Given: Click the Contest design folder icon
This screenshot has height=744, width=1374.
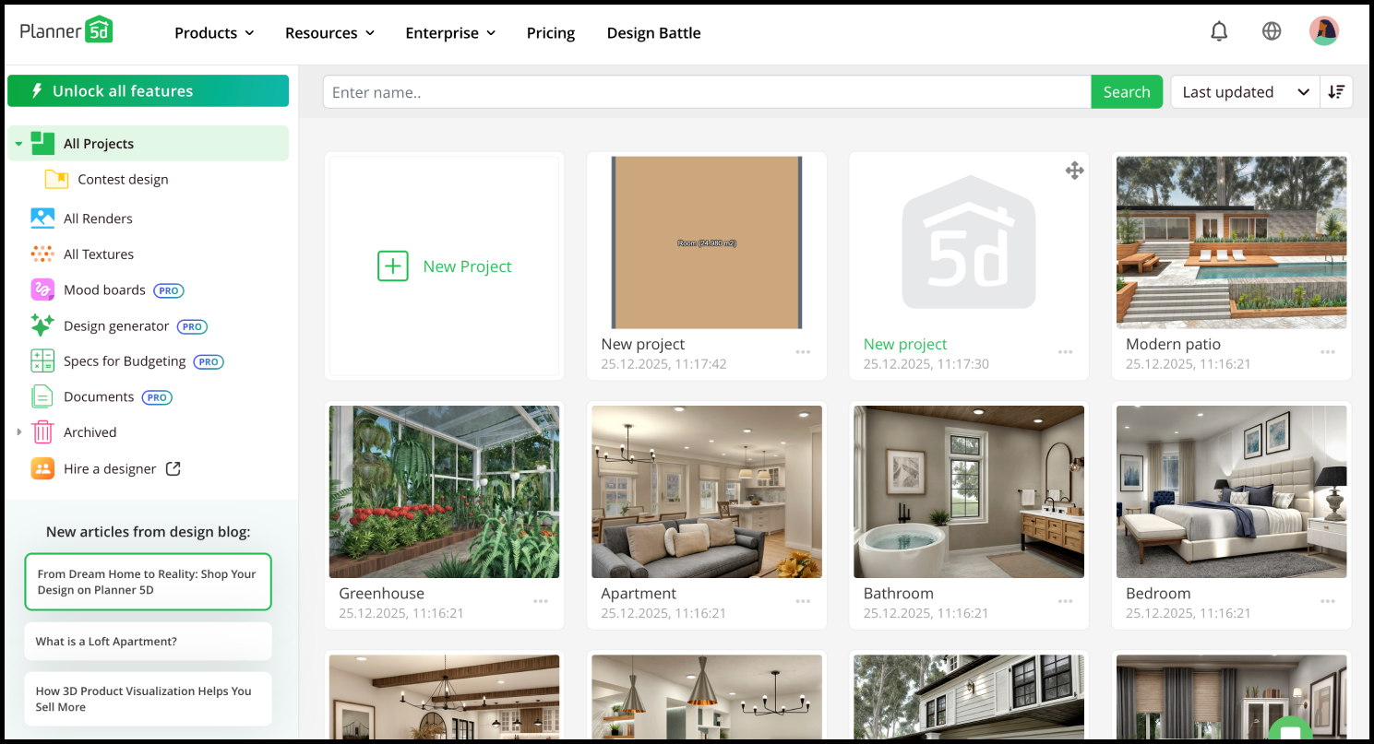Looking at the screenshot, I should [x=56, y=179].
